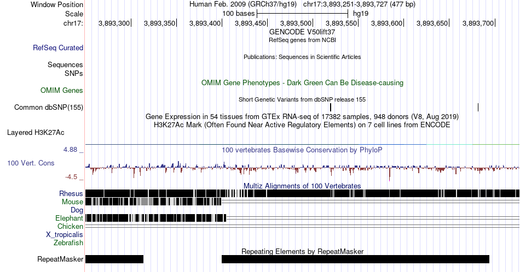520x272 pixels.
Task: Click the 4.88 PhyloP upper value
Action: point(70,150)
